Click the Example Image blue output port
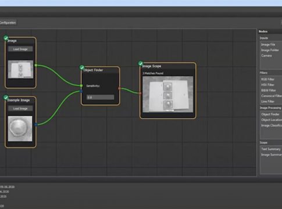 click(36, 125)
